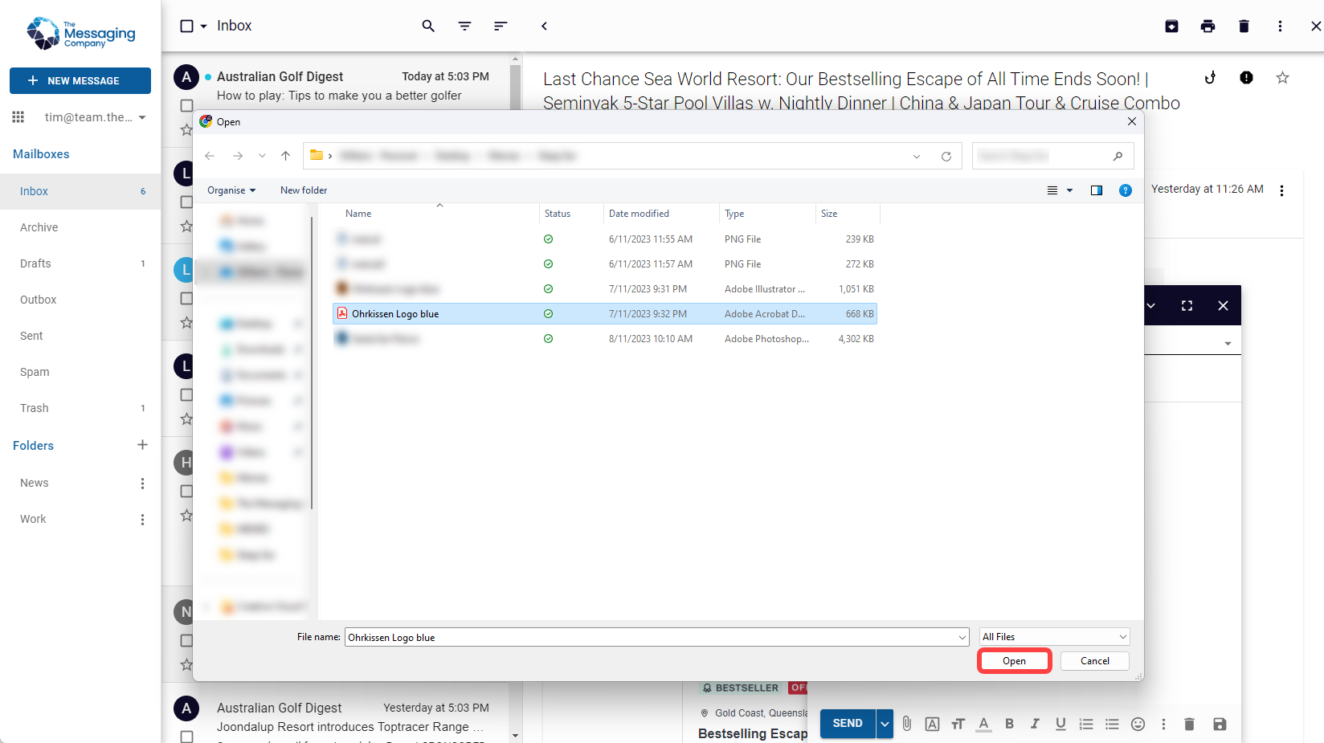Open the All Files file type dropdown
Viewport: 1324px width, 743px height.
click(x=1053, y=636)
